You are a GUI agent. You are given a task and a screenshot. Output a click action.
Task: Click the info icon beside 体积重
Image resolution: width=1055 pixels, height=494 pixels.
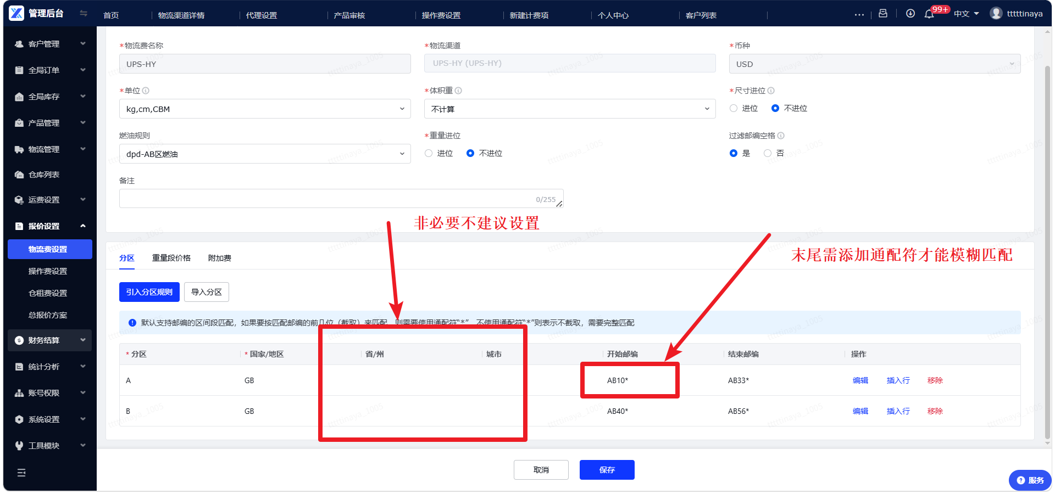pos(458,91)
